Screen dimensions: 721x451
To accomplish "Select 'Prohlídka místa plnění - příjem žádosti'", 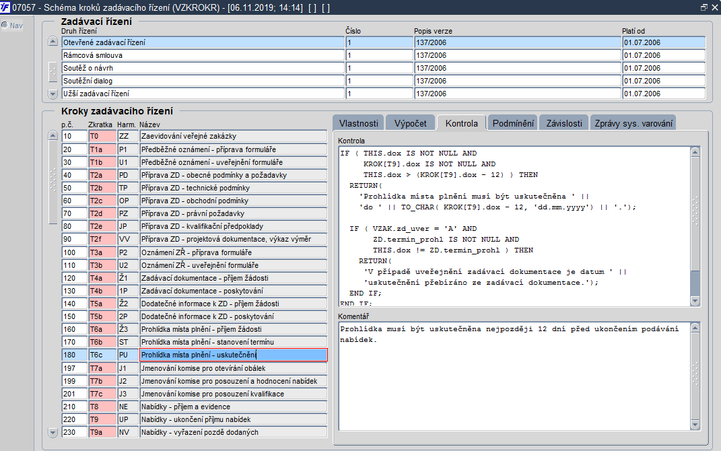I will click(x=234, y=329).
